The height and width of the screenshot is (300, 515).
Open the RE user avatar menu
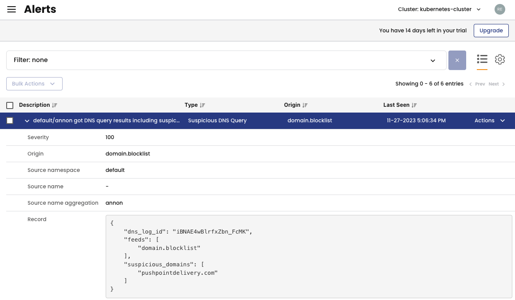499,9
